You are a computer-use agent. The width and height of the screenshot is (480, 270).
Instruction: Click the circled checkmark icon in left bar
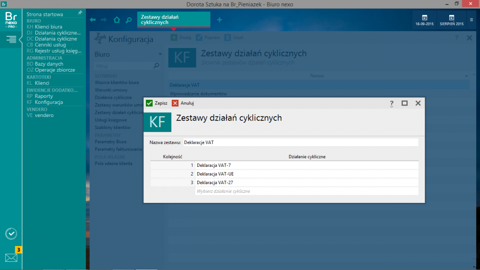click(11, 234)
